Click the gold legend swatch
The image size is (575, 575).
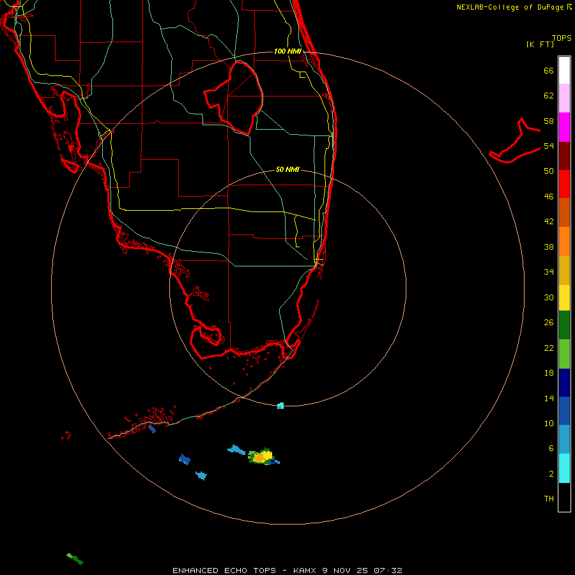coord(564,270)
